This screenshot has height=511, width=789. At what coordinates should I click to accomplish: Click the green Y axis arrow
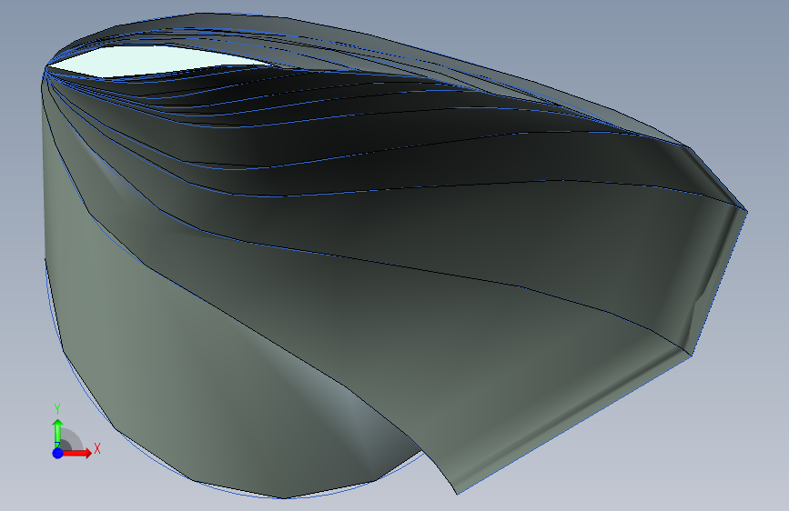[x=57, y=432]
